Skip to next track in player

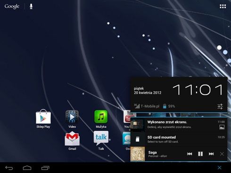[211, 154]
